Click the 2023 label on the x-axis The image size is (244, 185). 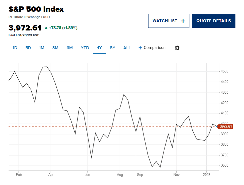(x=207, y=175)
